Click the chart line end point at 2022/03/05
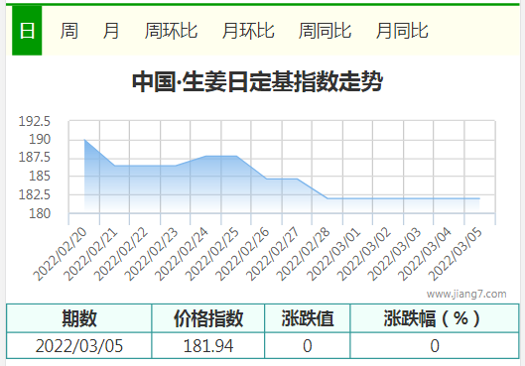The image size is (525, 366). [479, 198]
